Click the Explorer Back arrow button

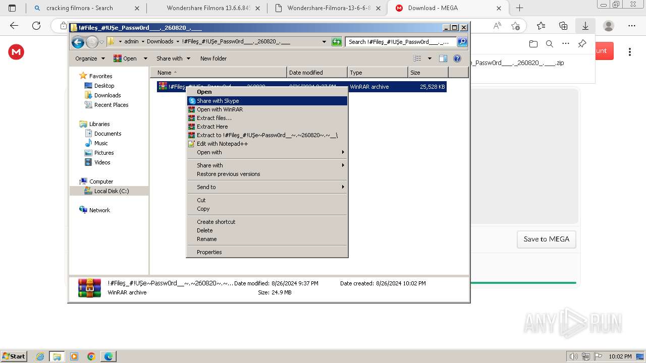(x=78, y=42)
